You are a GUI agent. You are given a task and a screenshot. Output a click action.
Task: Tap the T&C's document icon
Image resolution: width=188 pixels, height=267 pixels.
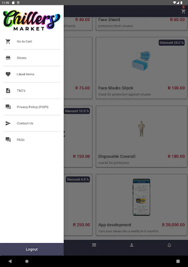point(8,90)
